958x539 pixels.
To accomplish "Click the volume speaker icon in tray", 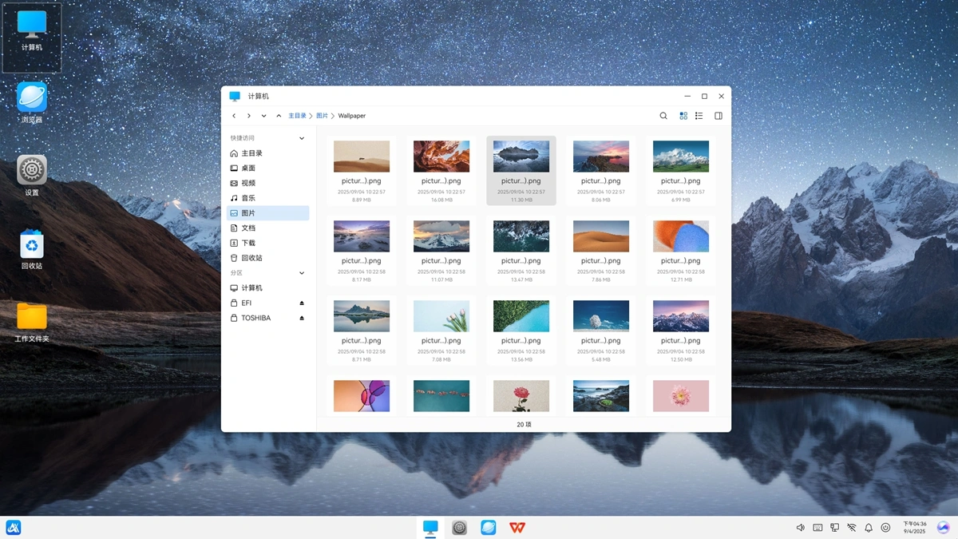I will coord(801,528).
